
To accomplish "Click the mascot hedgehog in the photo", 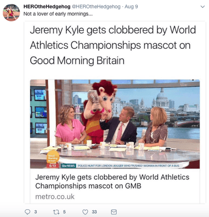I will tap(98, 111).
